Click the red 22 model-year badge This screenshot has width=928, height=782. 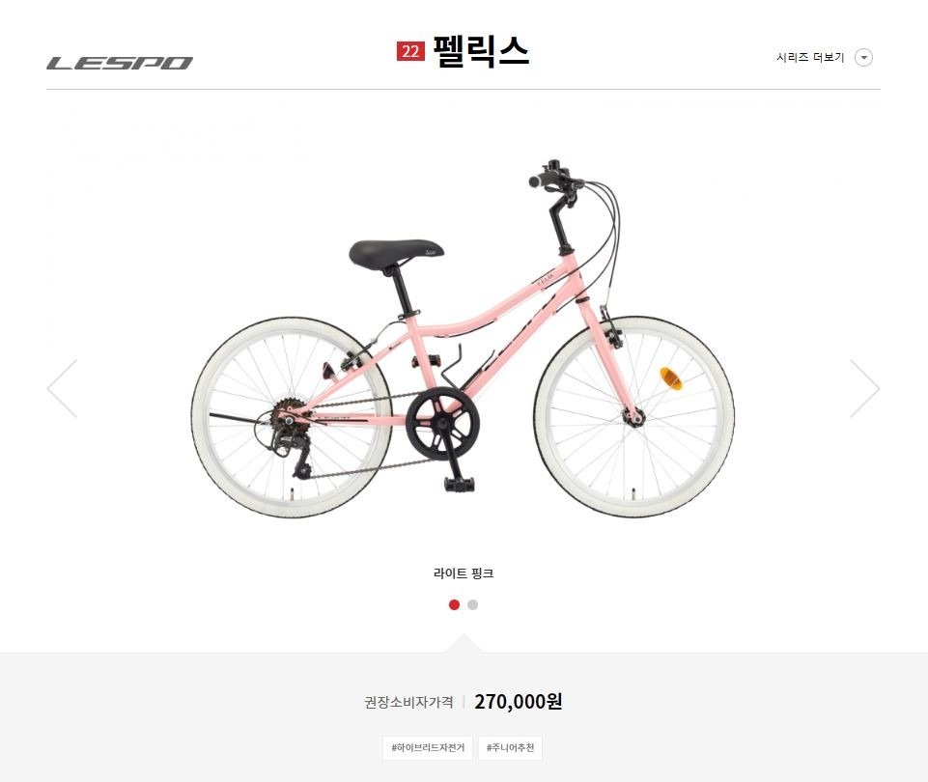point(410,51)
